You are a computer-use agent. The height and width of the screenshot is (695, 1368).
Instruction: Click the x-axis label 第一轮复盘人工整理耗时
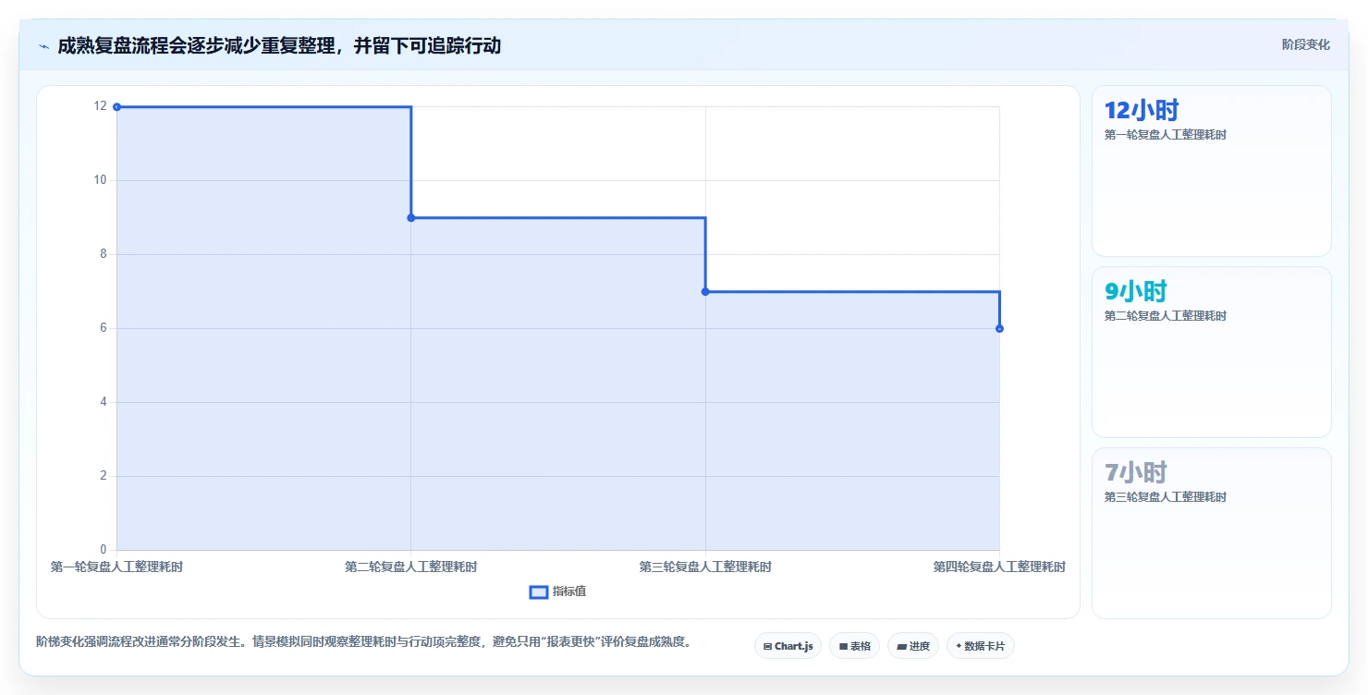tap(116, 567)
